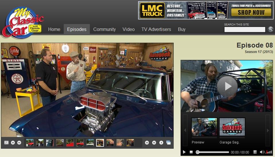Click the video seek slider handle
Screen dimensions: 275x157
point(197,152)
